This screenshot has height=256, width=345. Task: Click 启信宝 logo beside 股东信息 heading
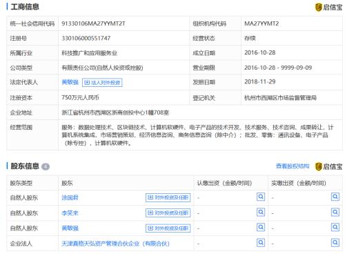click(328, 166)
